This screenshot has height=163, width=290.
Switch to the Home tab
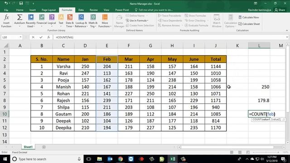point(19,10)
